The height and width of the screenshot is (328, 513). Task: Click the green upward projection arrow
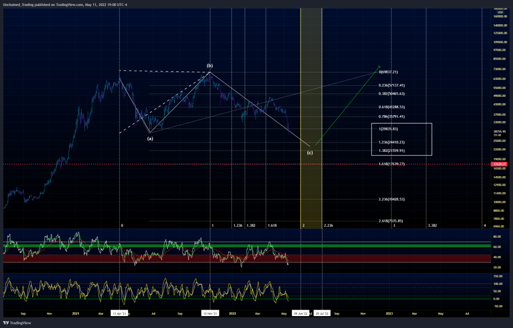click(348, 105)
